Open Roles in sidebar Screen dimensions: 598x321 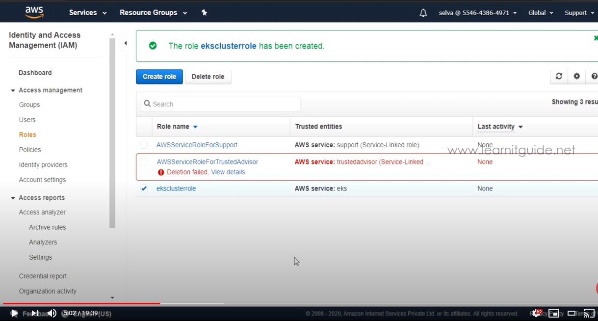coord(27,135)
